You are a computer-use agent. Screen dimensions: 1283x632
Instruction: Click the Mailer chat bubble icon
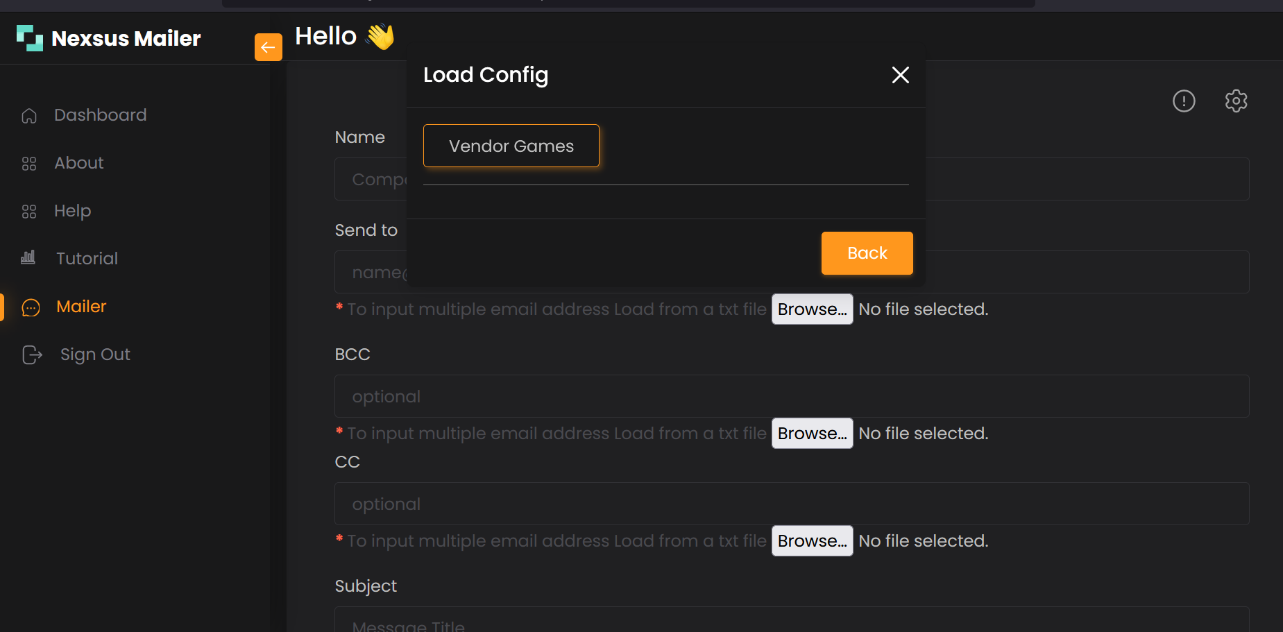tap(31, 307)
